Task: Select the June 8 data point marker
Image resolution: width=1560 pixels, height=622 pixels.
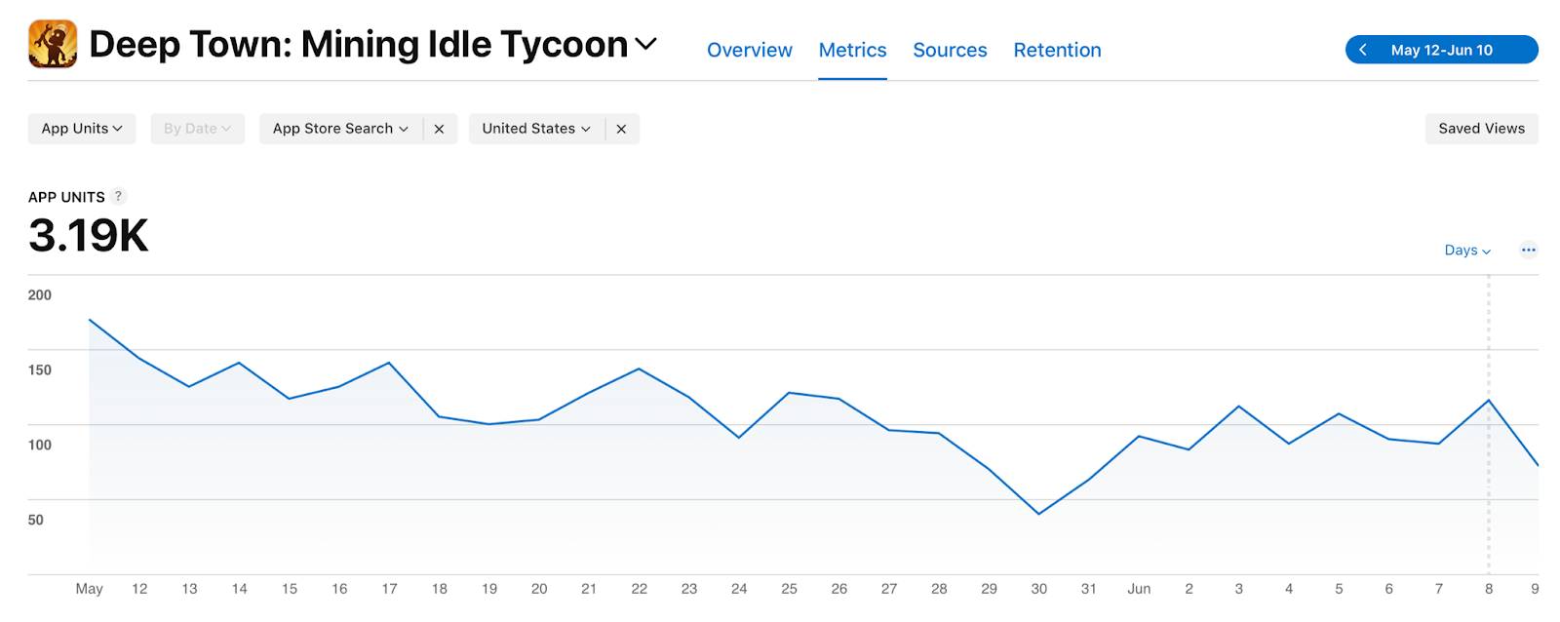Action: tap(1489, 401)
